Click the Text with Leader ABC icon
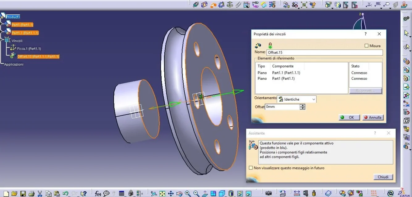412x197 pixels. coord(378,4)
